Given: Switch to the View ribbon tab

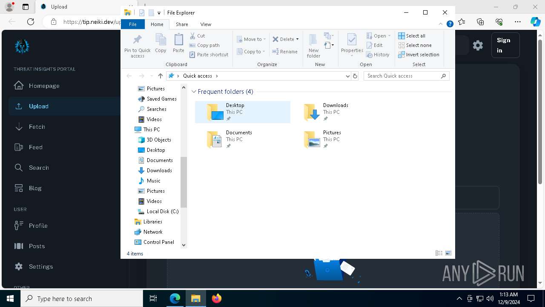Looking at the screenshot, I should coord(206,24).
